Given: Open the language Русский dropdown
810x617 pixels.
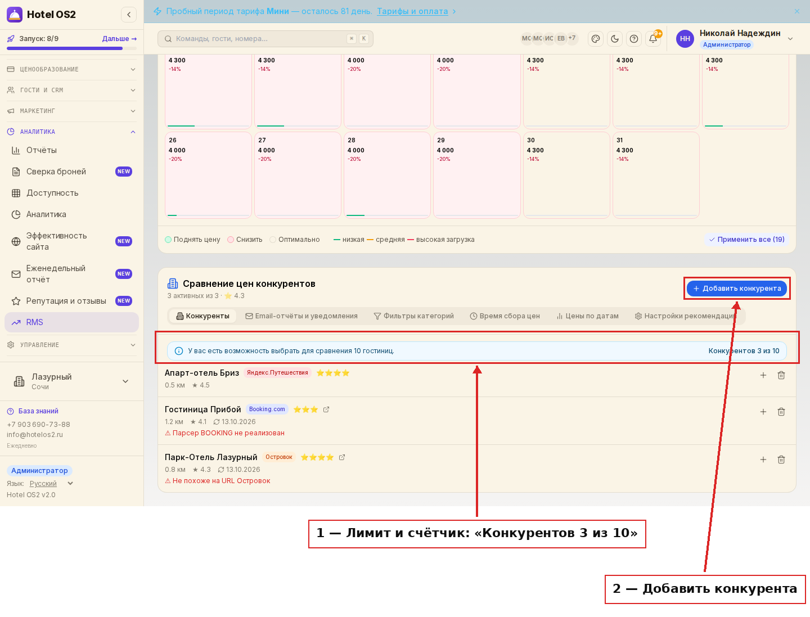Looking at the screenshot, I should [x=52, y=484].
